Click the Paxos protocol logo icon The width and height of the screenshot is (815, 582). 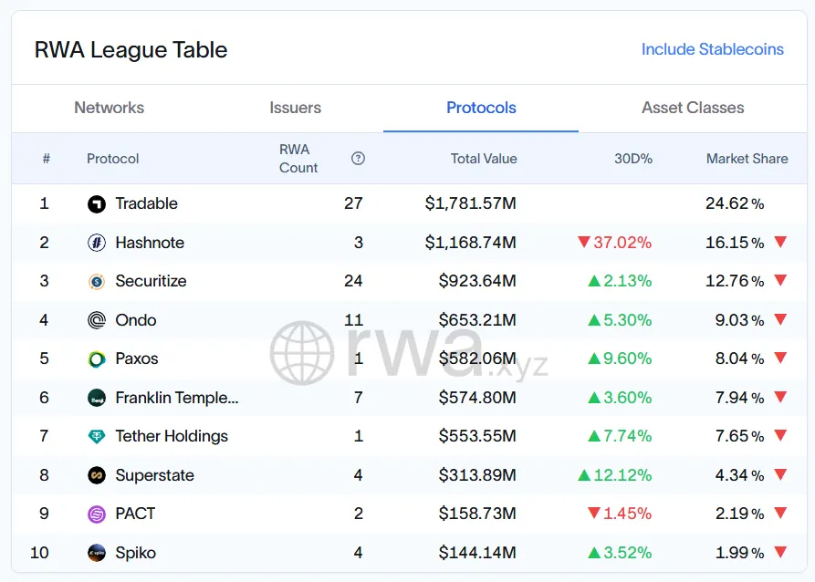click(97, 359)
